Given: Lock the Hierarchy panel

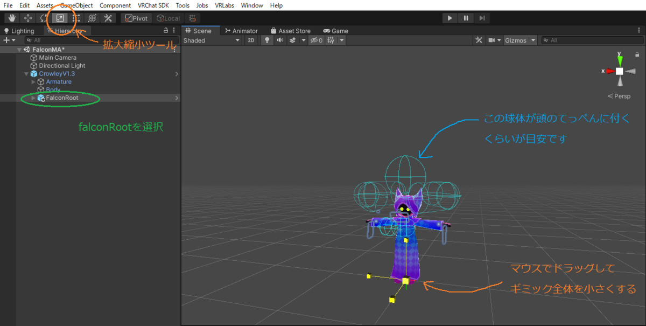Looking at the screenshot, I should [x=166, y=31].
